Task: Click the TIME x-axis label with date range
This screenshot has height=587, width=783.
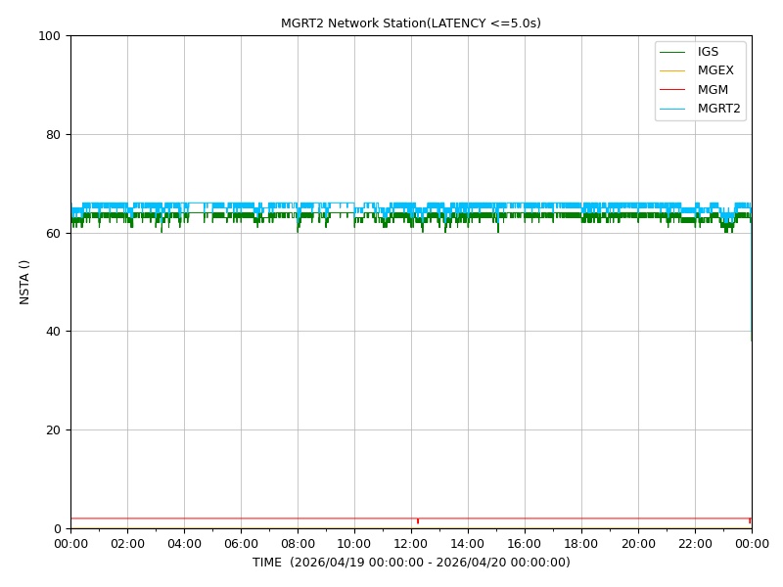Action: (x=411, y=563)
